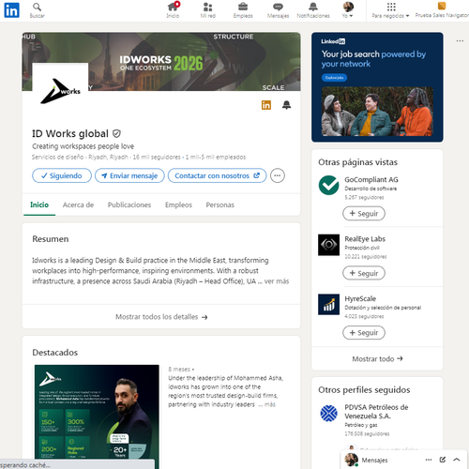Open GoCompliant AG page link

pyautogui.click(x=371, y=179)
